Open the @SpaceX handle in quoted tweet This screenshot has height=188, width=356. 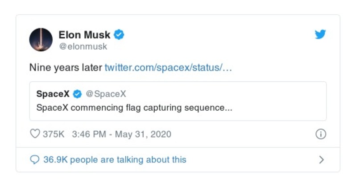pos(106,94)
